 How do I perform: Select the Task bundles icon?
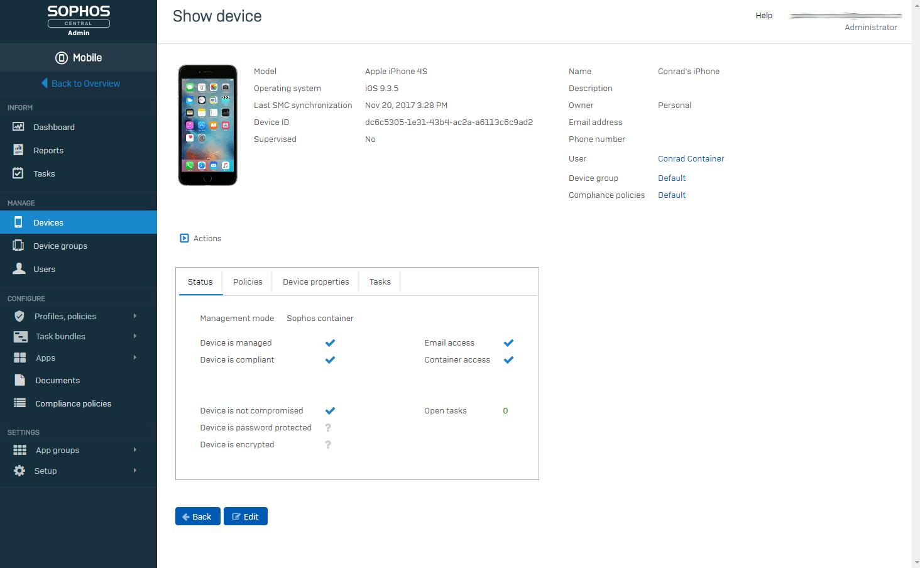(x=20, y=336)
